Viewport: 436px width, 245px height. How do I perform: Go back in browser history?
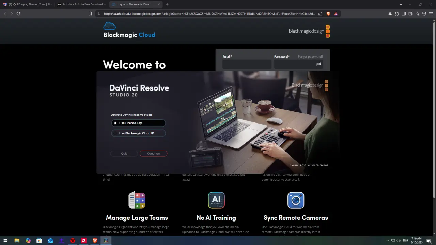(5, 14)
